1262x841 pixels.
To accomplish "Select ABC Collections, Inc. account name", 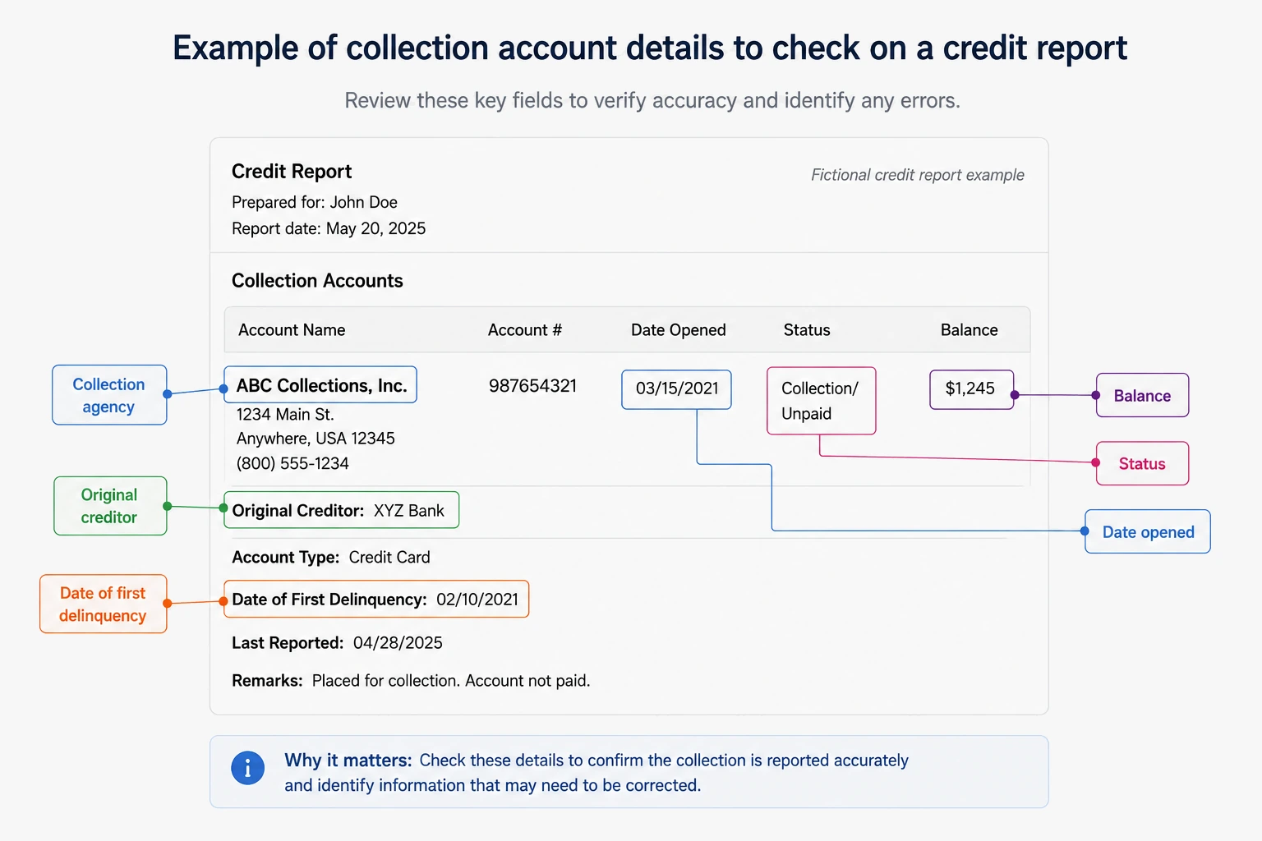I will pos(320,384).
